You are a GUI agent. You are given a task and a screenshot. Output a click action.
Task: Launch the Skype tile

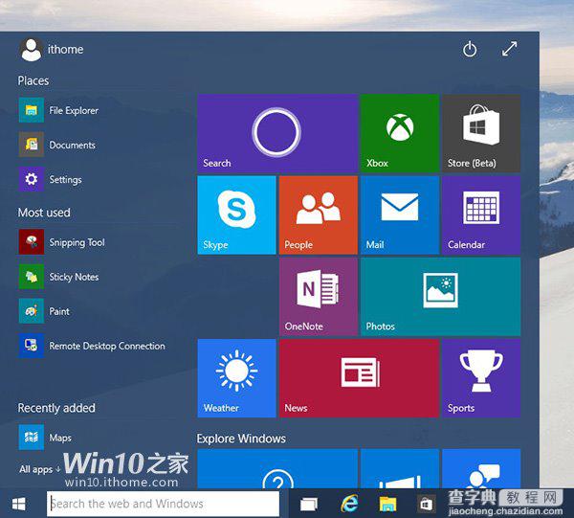coord(236,215)
